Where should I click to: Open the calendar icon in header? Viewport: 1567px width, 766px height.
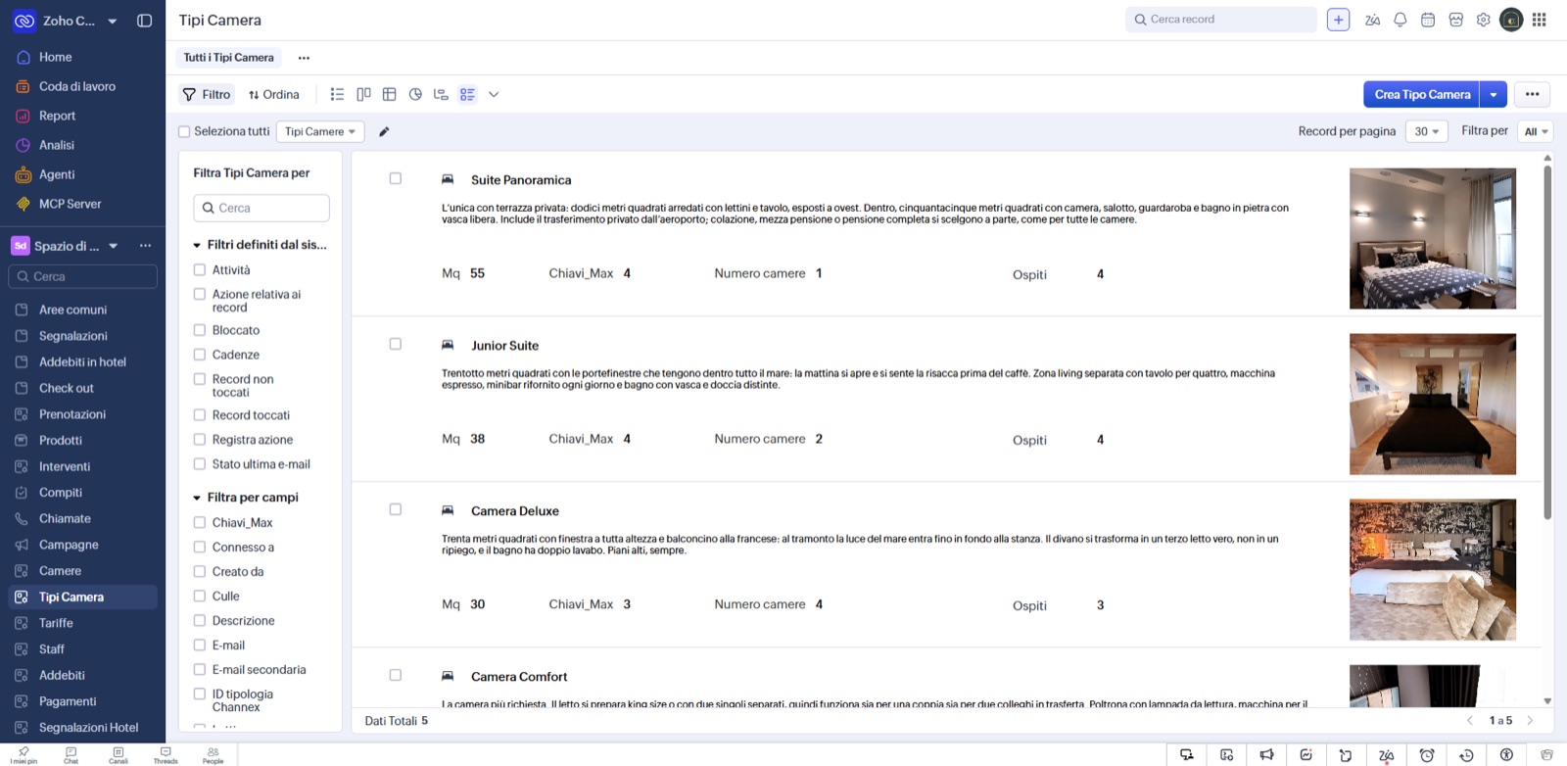1428,20
